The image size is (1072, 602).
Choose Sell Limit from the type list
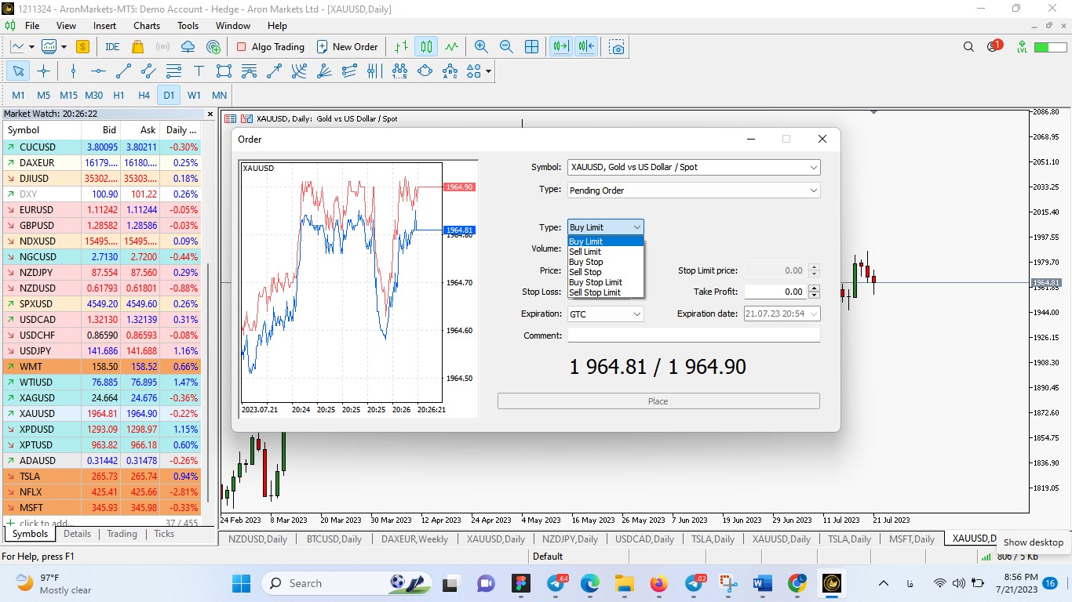point(605,252)
